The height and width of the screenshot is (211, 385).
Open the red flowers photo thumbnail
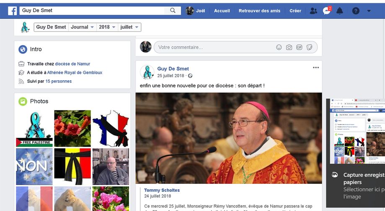tap(72, 129)
